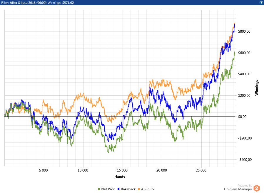
Task: Click the Filter date text in header
Action: point(28,3)
